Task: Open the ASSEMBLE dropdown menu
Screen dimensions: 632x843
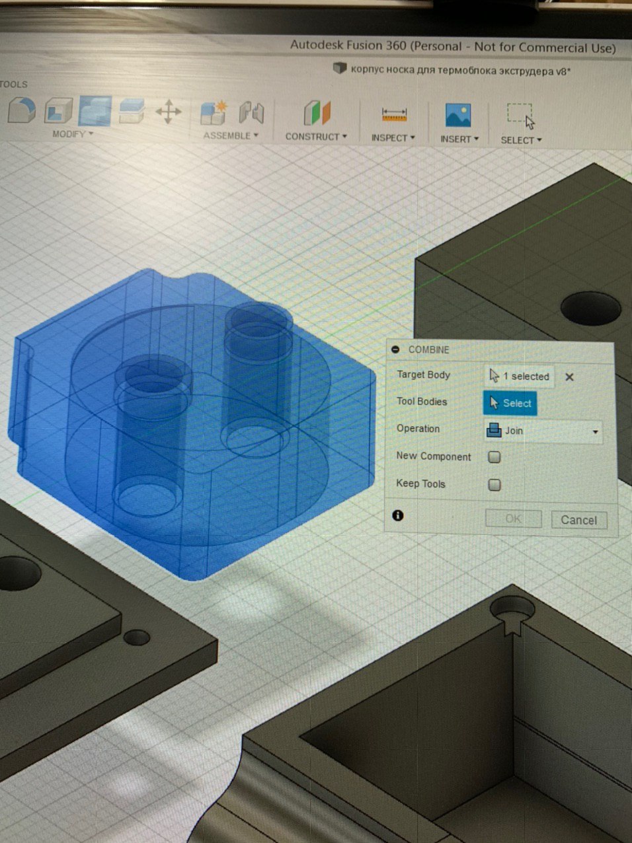Action: click(x=231, y=135)
